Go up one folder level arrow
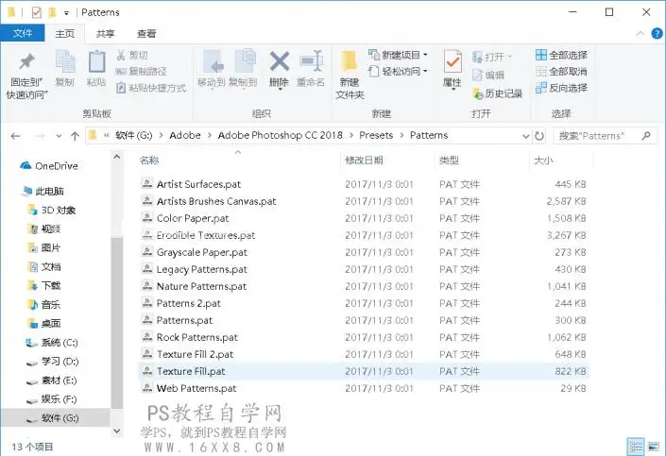The width and height of the screenshot is (666, 456). 76,136
